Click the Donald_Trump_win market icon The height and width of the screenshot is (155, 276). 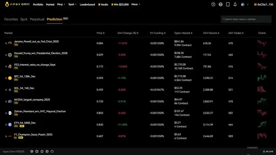tap(10, 55)
